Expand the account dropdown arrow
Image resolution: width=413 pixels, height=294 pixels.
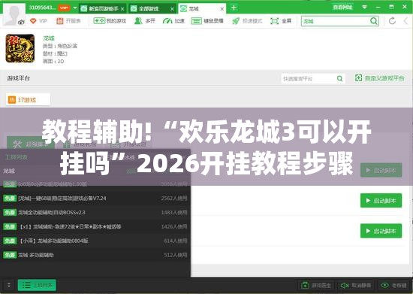75,8
